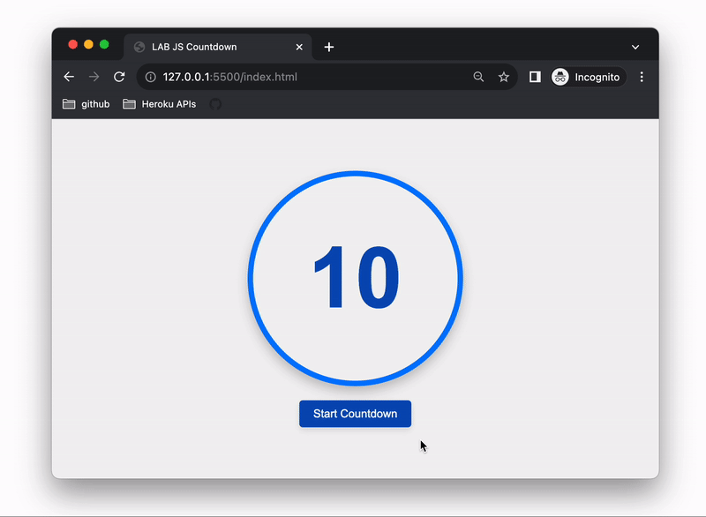This screenshot has width=706, height=517.
Task: Bookmark this page with the star icon
Action: pyautogui.click(x=504, y=78)
